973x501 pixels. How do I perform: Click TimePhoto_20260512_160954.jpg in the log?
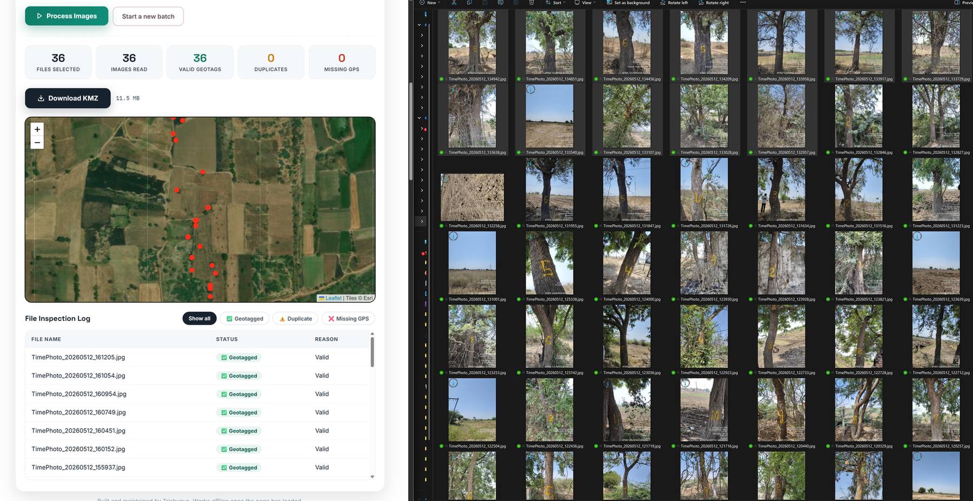click(x=79, y=394)
